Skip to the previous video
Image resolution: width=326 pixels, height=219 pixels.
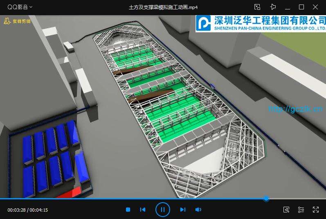143,210
